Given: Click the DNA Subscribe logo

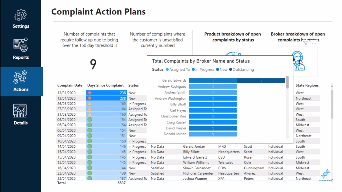Looking at the screenshot, I should [325, 175].
